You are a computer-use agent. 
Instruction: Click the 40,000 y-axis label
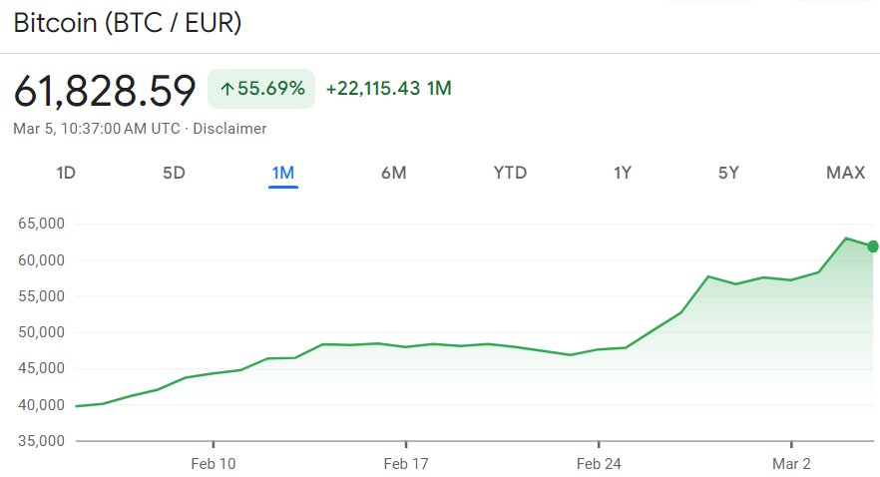pos(42,405)
